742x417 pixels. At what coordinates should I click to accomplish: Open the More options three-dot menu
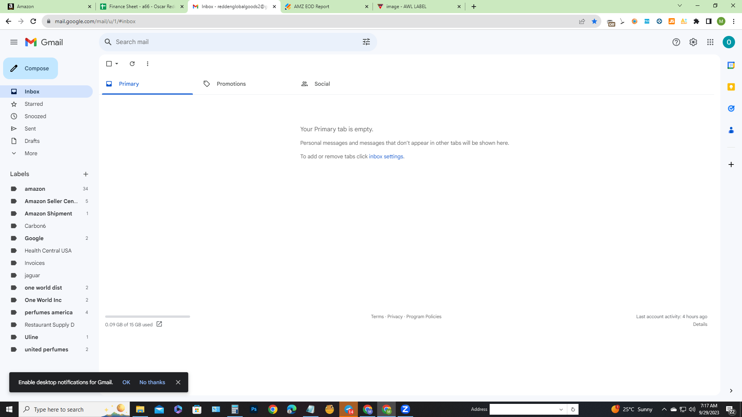click(148, 64)
